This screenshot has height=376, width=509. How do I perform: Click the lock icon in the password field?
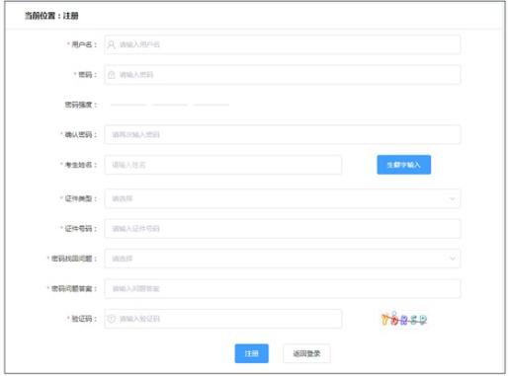pos(112,75)
